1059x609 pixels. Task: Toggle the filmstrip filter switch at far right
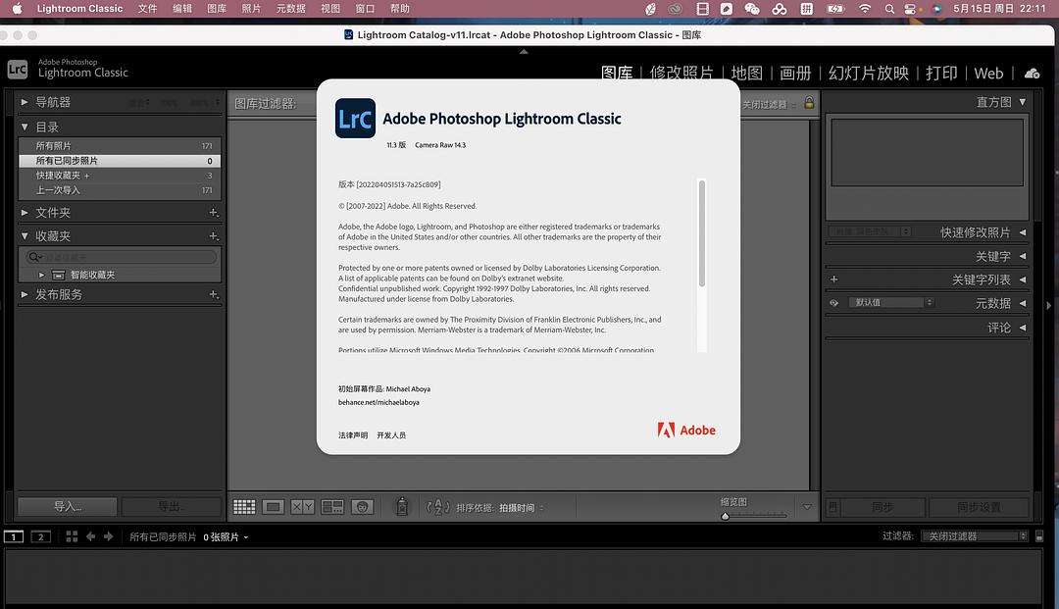click(x=1039, y=536)
